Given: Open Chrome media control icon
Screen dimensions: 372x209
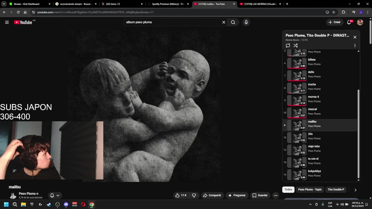Looking at the screenshot, I should click(x=354, y=12).
